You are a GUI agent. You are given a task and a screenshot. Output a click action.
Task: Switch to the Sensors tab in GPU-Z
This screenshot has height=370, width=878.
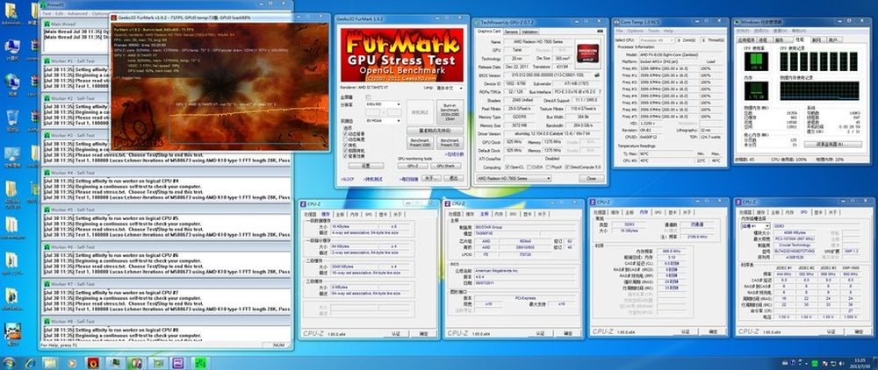pyautogui.click(x=511, y=31)
